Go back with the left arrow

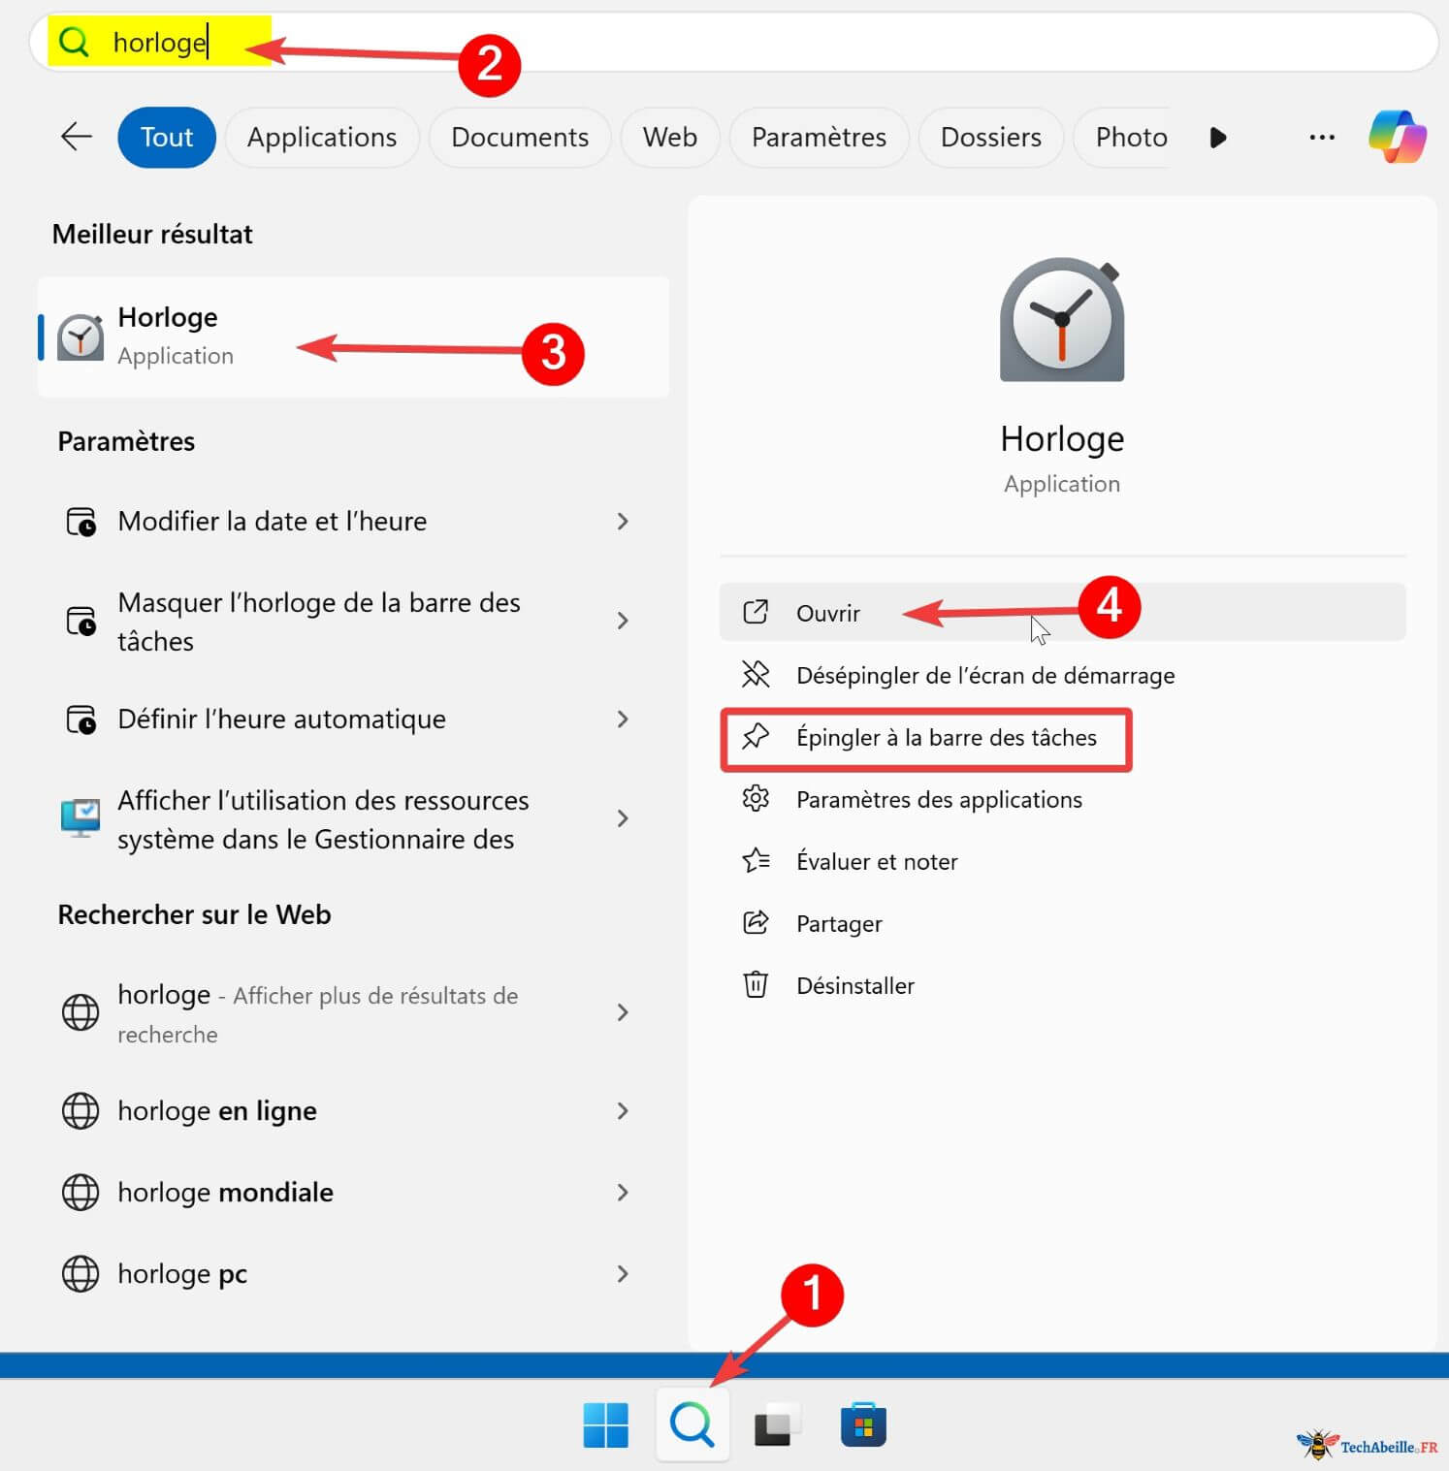tap(77, 137)
